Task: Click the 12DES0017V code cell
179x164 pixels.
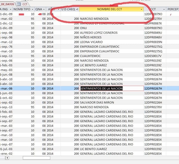Action: (x=153, y=56)
